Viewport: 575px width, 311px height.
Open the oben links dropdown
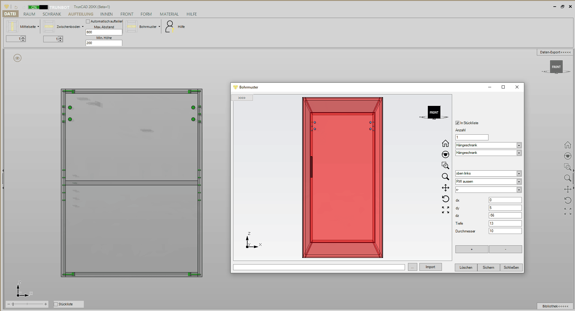pyautogui.click(x=519, y=174)
